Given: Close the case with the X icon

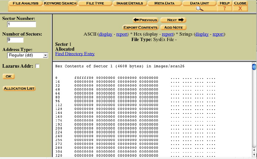Looking at the screenshot, I should click(240, 9).
